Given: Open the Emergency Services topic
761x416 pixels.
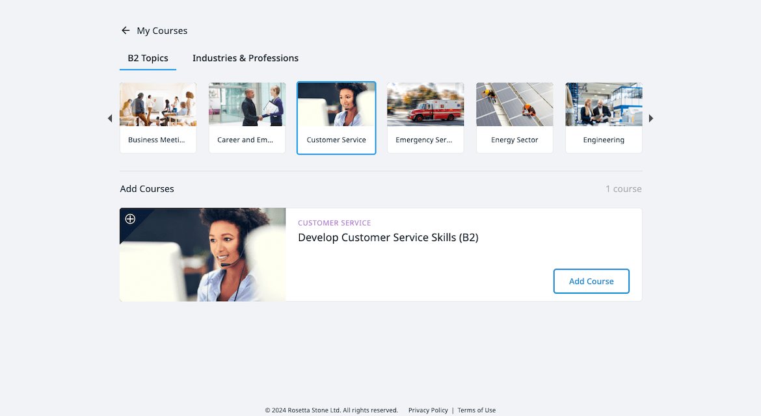Looking at the screenshot, I should point(425,118).
